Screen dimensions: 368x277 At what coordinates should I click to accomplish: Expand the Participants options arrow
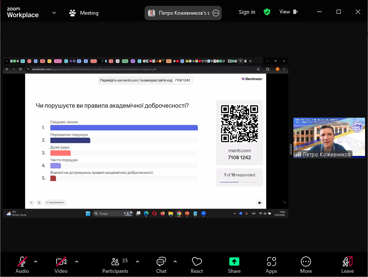(137, 261)
